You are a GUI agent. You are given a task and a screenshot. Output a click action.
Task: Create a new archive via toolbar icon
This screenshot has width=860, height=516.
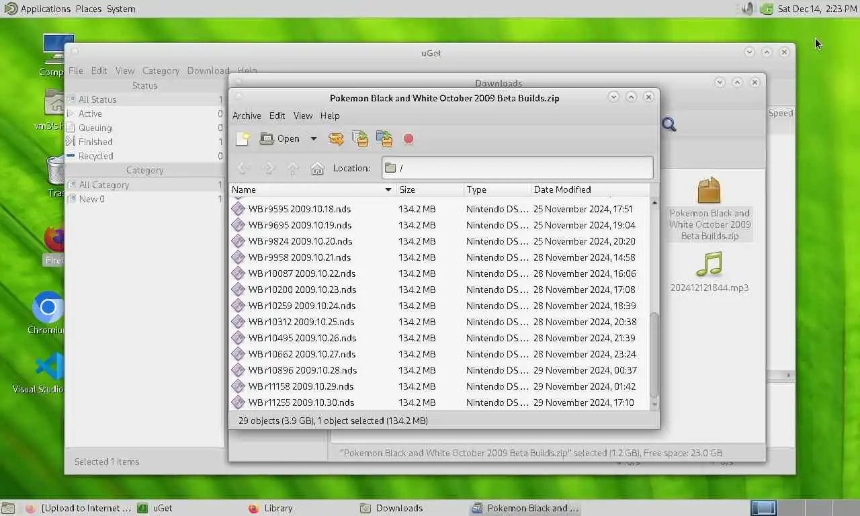[243, 138]
